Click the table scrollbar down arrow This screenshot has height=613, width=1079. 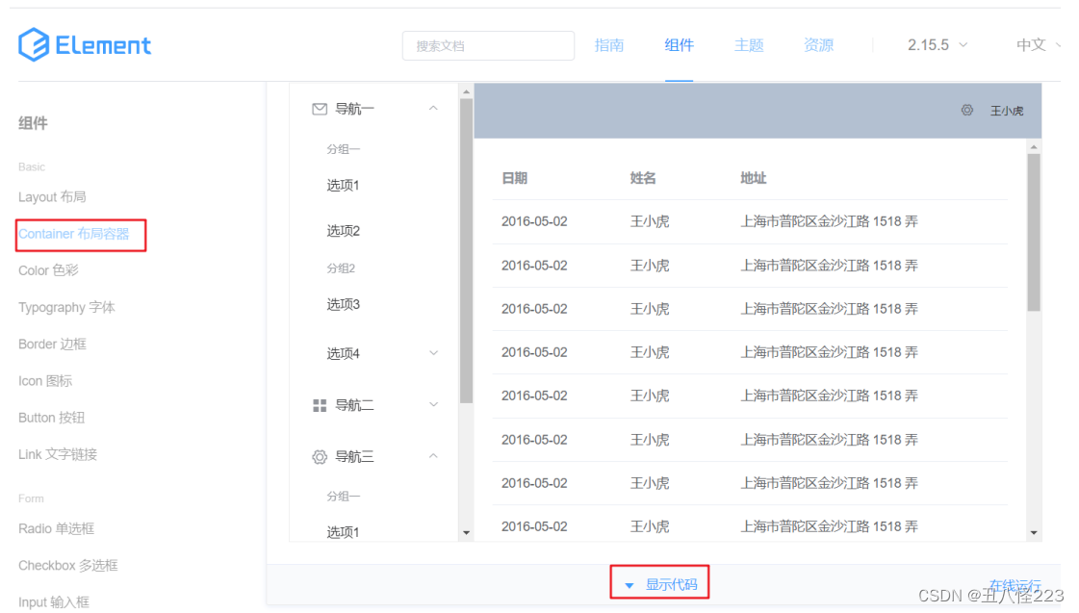(1034, 532)
